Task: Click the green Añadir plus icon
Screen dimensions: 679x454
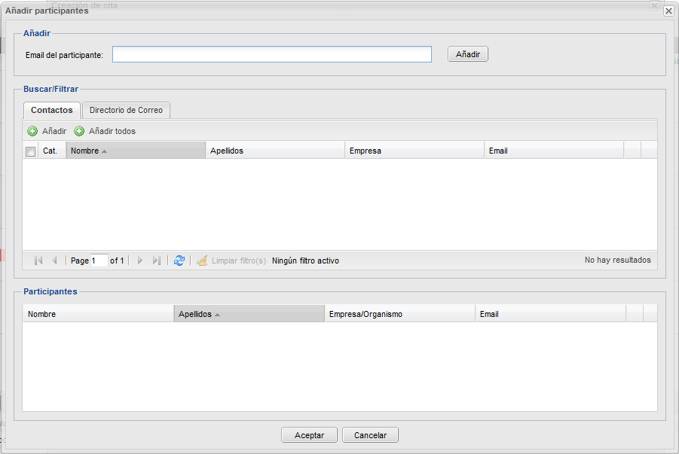Action: [32, 131]
